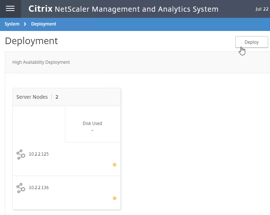This screenshot has width=270, height=215.
Task: Click the Jul 22 date in the header
Action: [x=262, y=9]
